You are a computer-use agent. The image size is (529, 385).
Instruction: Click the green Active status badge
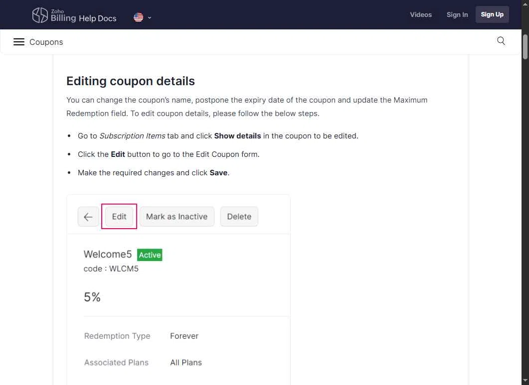point(150,255)
